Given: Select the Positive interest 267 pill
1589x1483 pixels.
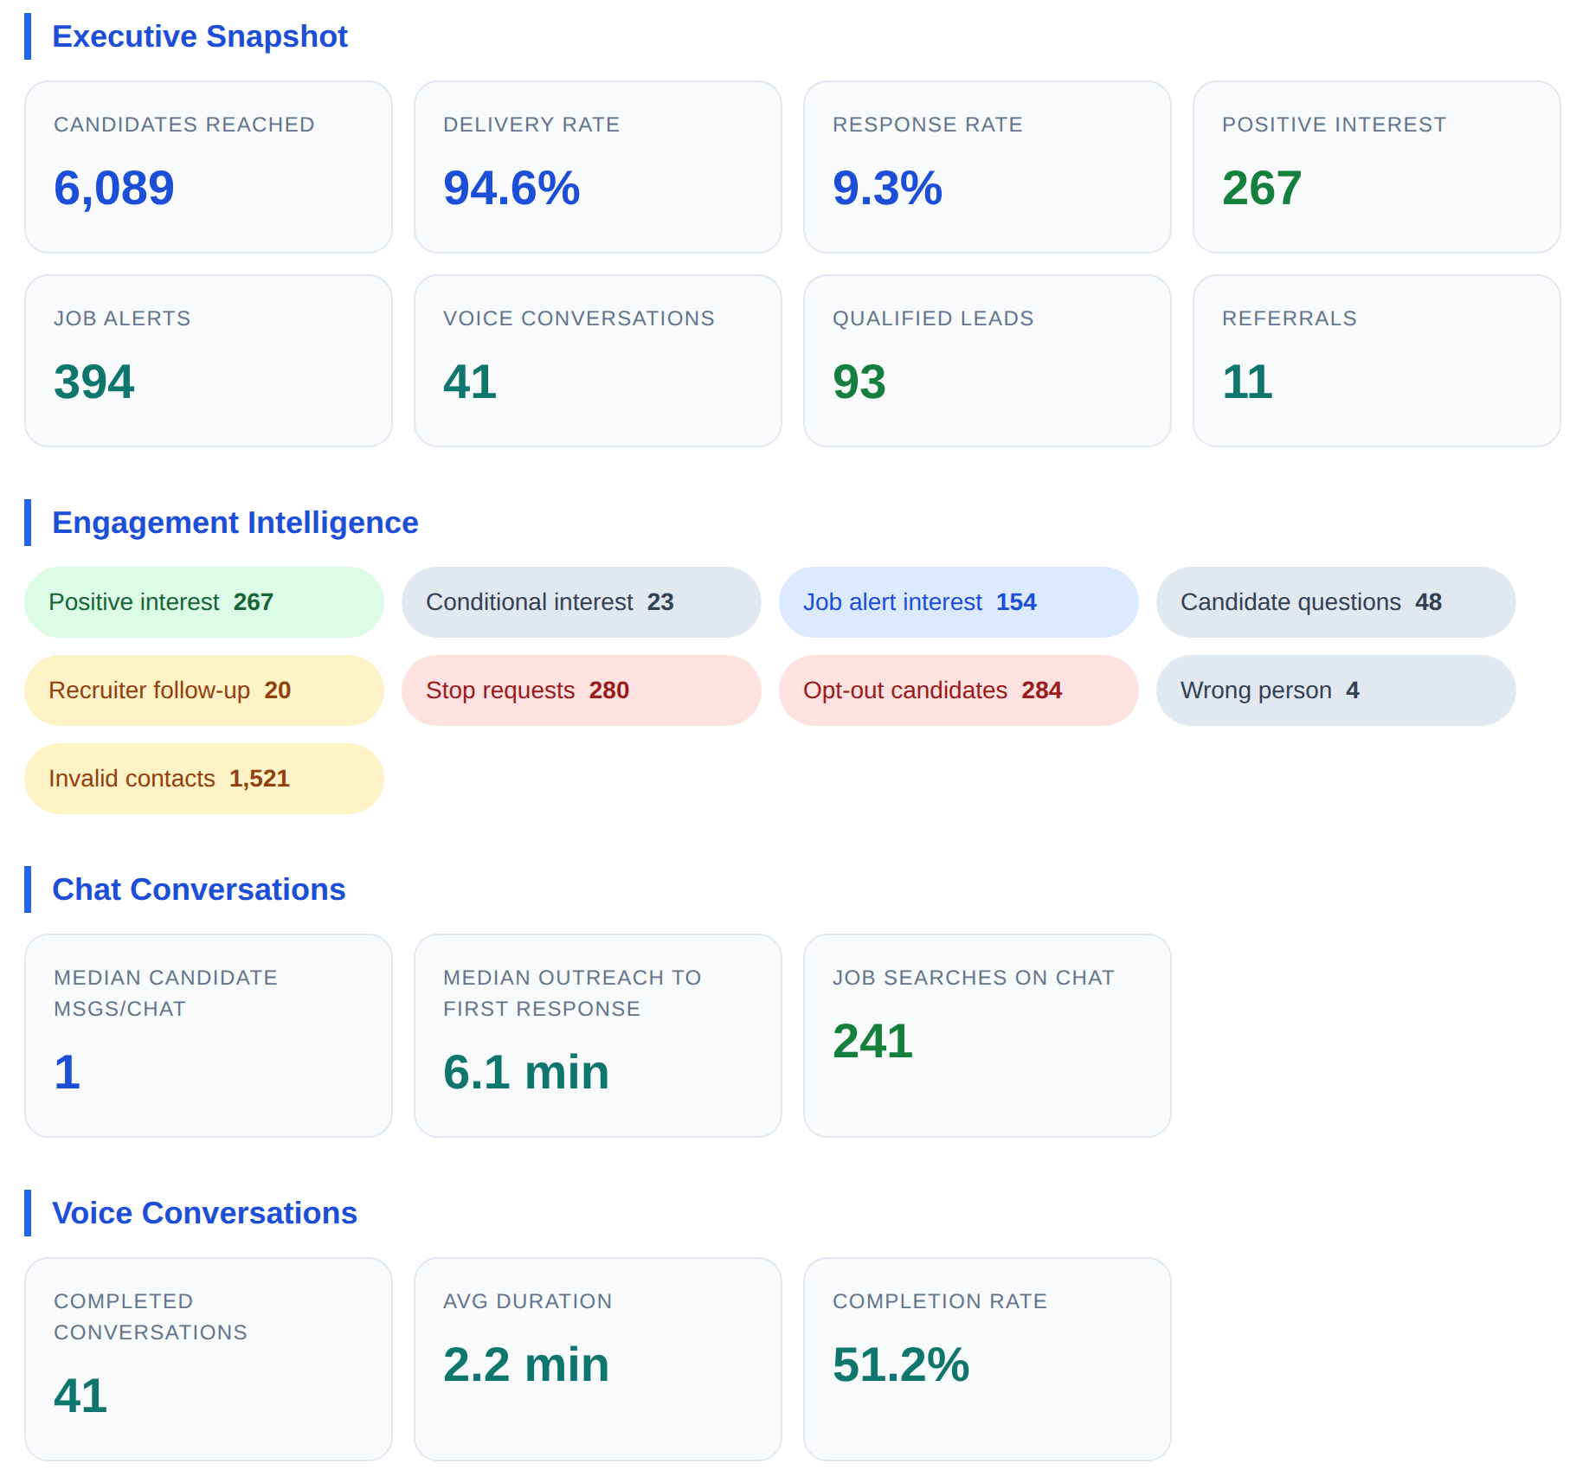Looking at the screenshot, I should coord(204,602).
